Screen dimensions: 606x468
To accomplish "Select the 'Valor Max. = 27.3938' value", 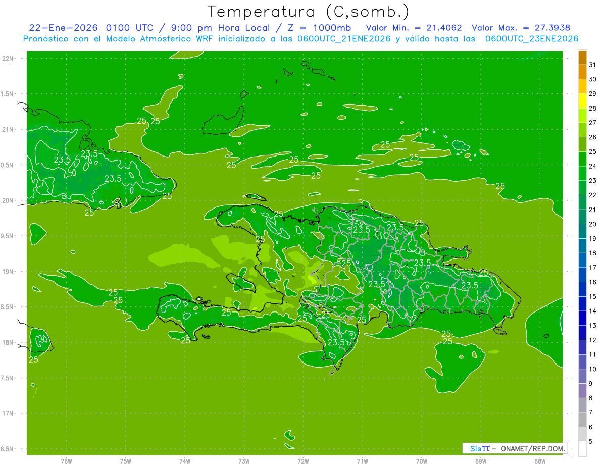I will click(x=521, y=28).
